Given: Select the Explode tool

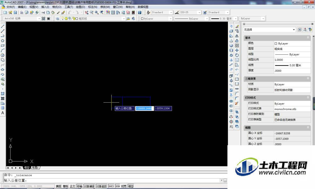Looking at the screenshot, I should [237, 103].
